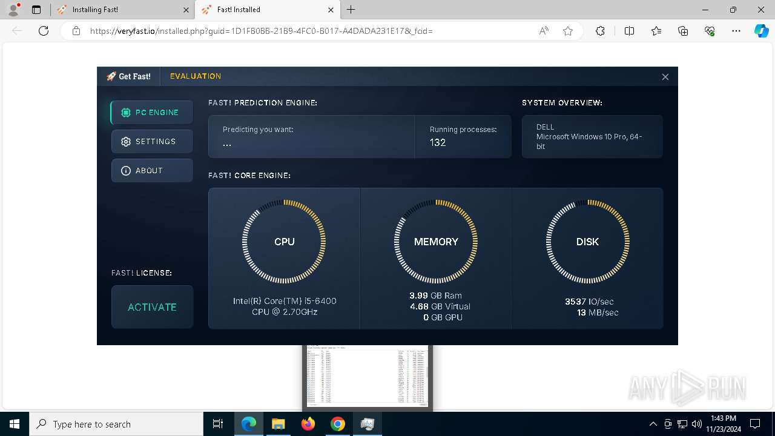
Task: Click the 'Predicting you want' box
Action: 312,137
